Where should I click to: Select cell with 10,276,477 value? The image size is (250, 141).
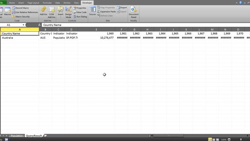[x=96, y=38]
